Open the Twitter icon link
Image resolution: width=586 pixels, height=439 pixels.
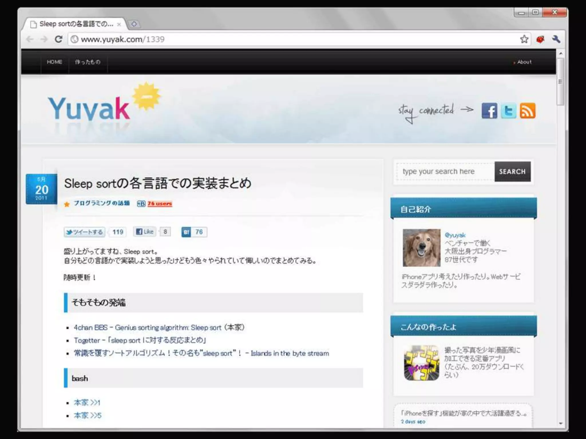point(508,111)
